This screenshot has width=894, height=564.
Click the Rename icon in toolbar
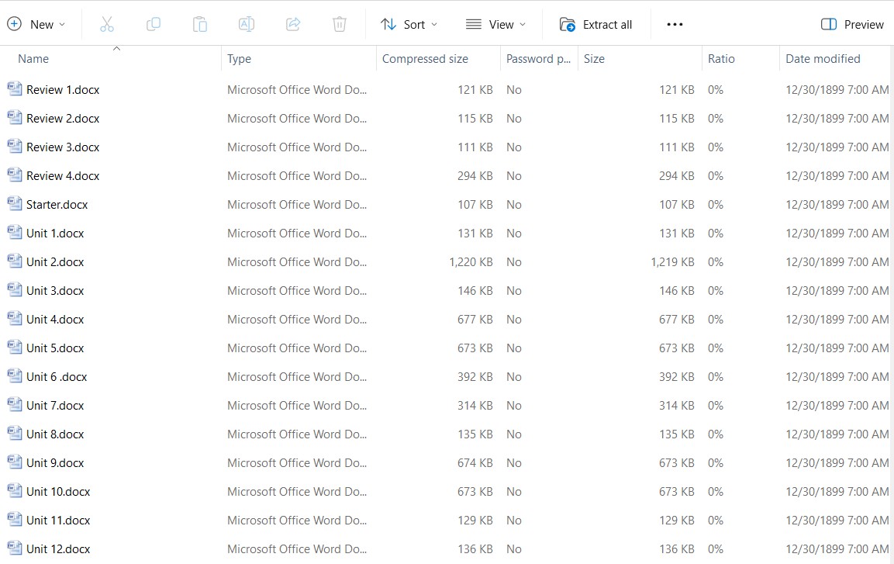(x=247, y=25)
